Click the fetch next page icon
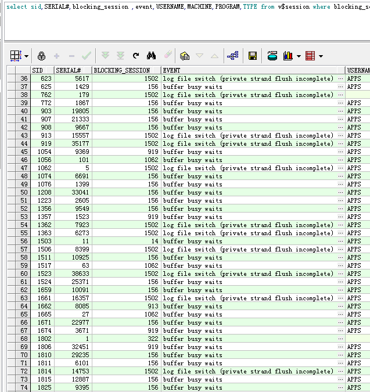The image size is (370, 392). 105,56
